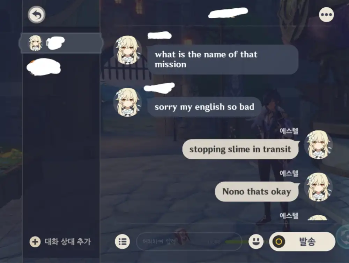This screenshot has height=263, width=349.
Task: Click the 'sorry my english so bad' bubble
Action: click(204, 107)
